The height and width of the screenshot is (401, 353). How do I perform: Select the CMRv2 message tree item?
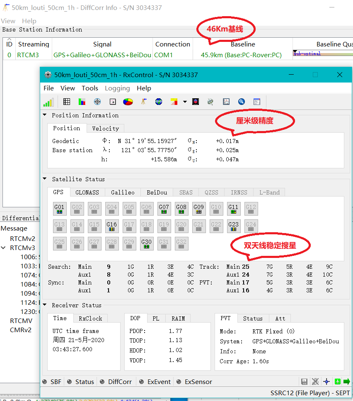coord(21,330)
